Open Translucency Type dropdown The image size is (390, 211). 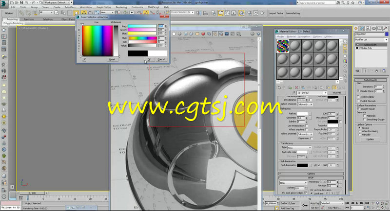(299, 147)
